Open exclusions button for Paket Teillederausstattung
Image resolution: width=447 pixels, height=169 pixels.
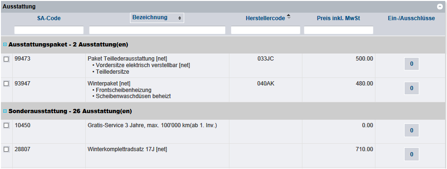[412, 64]
